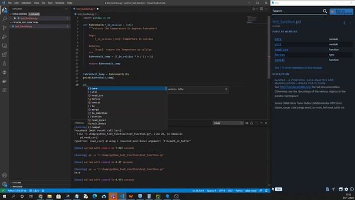Open the File Explorer taskbar icon
The image size is (355, 200).
[49, 196]
